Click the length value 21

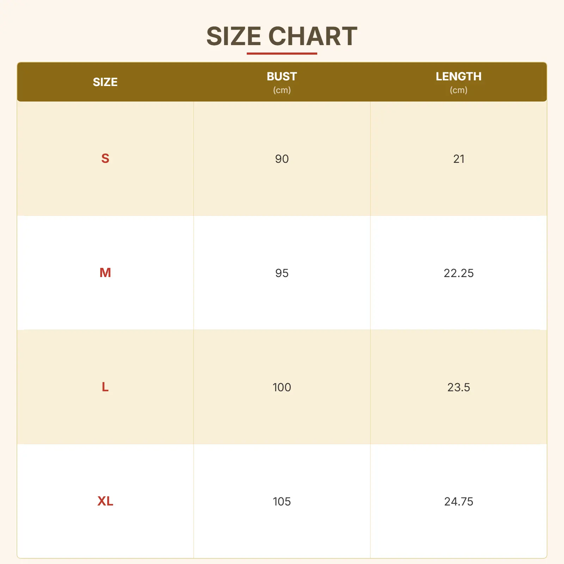tap(459, 159)
